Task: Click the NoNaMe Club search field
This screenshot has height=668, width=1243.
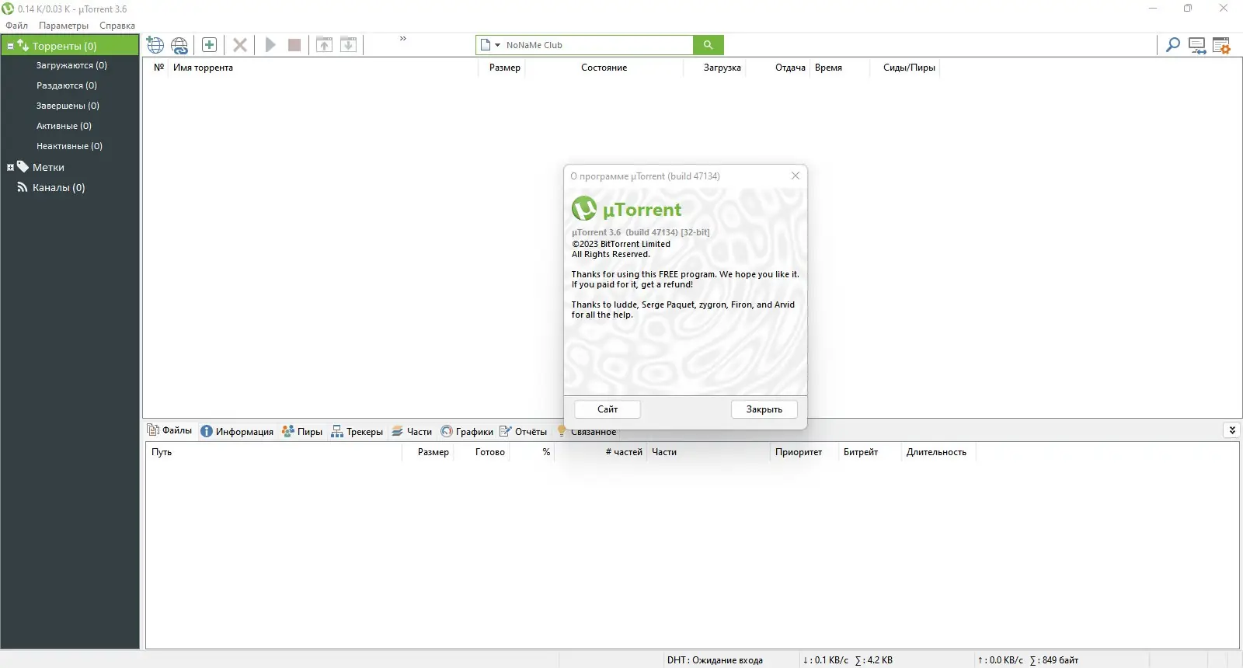Action: [x=598, y=45]
